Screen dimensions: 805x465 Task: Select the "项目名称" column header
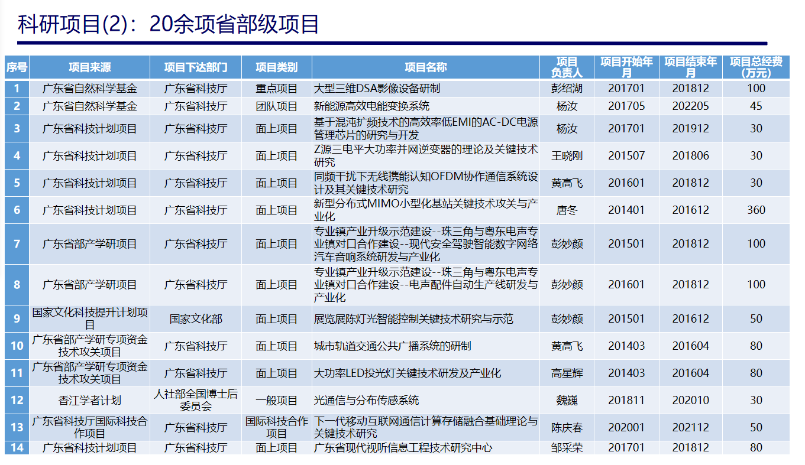(425, 67)
